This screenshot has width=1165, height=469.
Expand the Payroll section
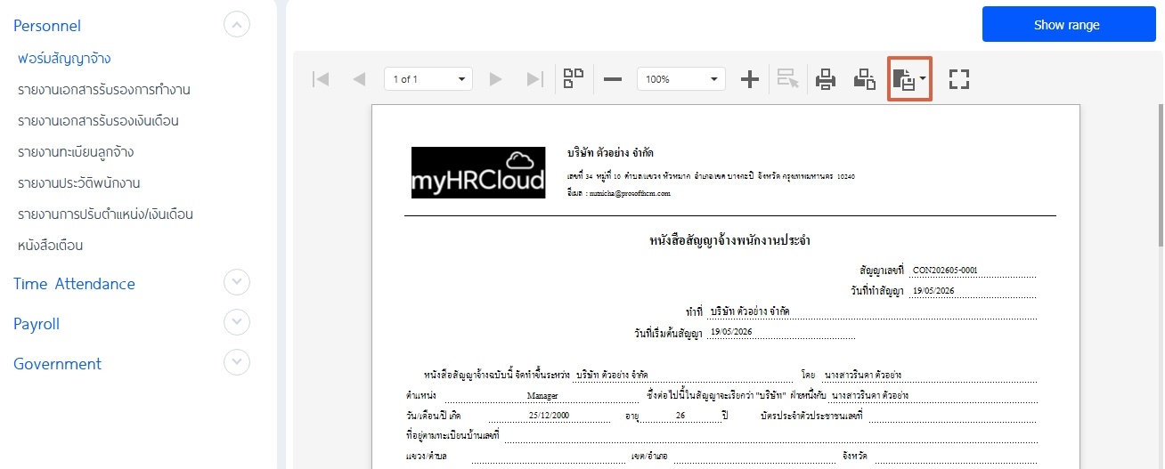tap(236, 322)
